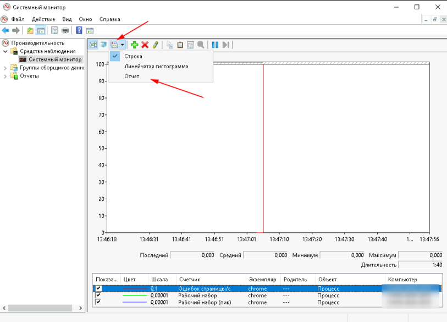This screenshot has width=447, height=322.
Task: Click the Back arrow in main toolbar
Action: (5, 30)
